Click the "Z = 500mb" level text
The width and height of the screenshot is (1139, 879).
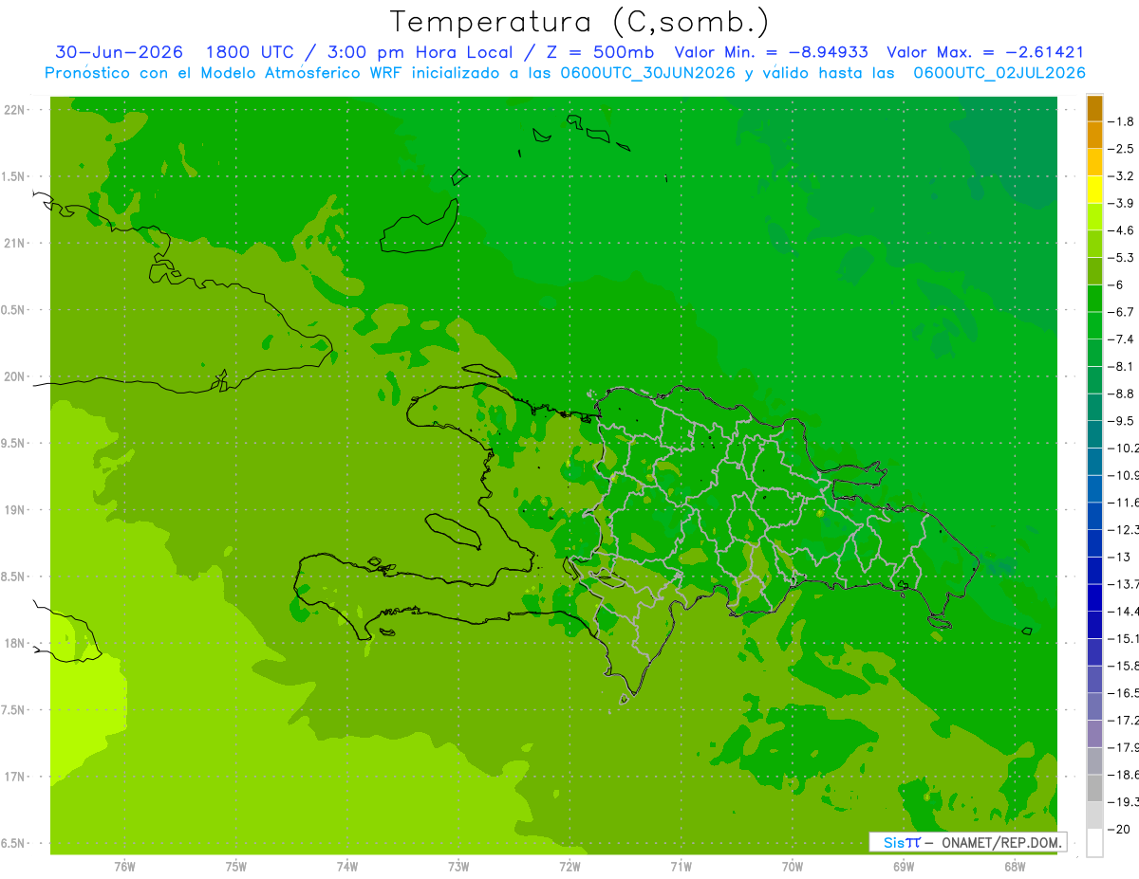tap(600, 52)
